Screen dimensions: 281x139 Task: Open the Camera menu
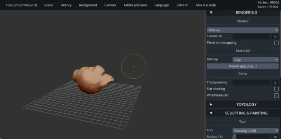point(110,5)
